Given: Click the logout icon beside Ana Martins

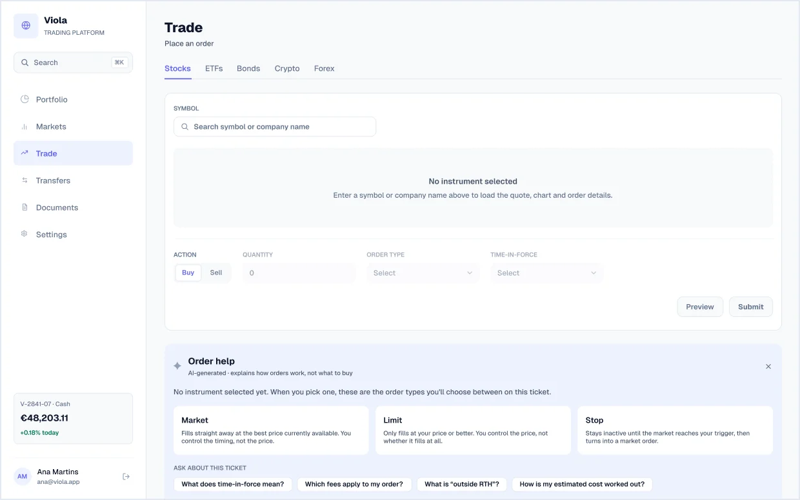Looking at the screenshot, I should click(x=126, y=477).
